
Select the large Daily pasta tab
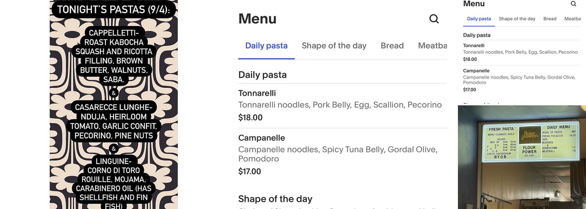pos(266,46)
